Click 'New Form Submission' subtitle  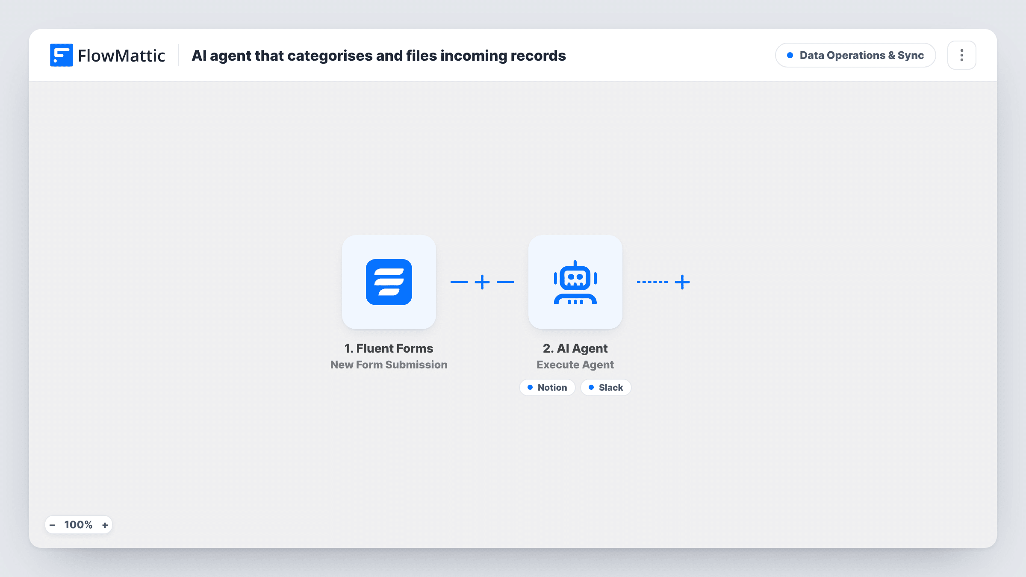[389, 365]
